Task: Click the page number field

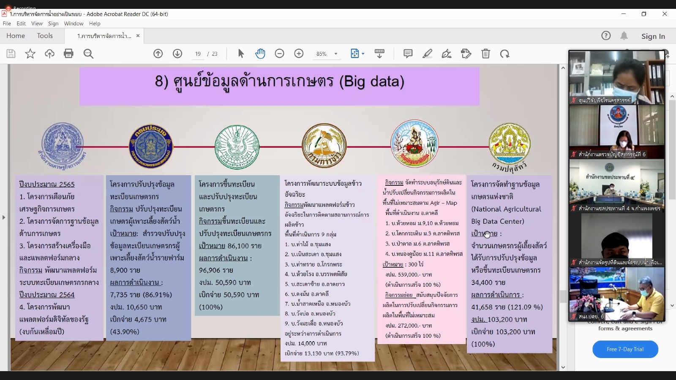Action: 198,54
